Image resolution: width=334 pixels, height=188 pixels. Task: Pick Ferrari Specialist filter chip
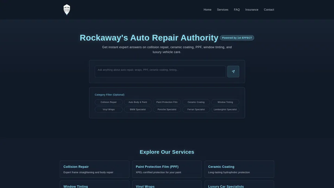coord(196,109)
